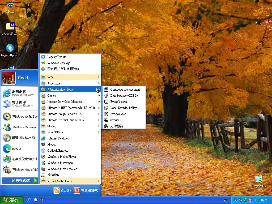Expand the 7-Zip program folder
The width and height of the screenshot is (272, 204).
[70, 77]
